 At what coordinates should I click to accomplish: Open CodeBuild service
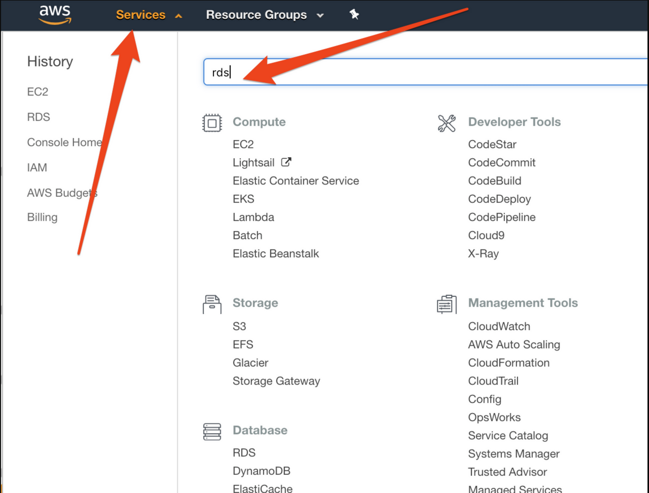tap(495, 181)
